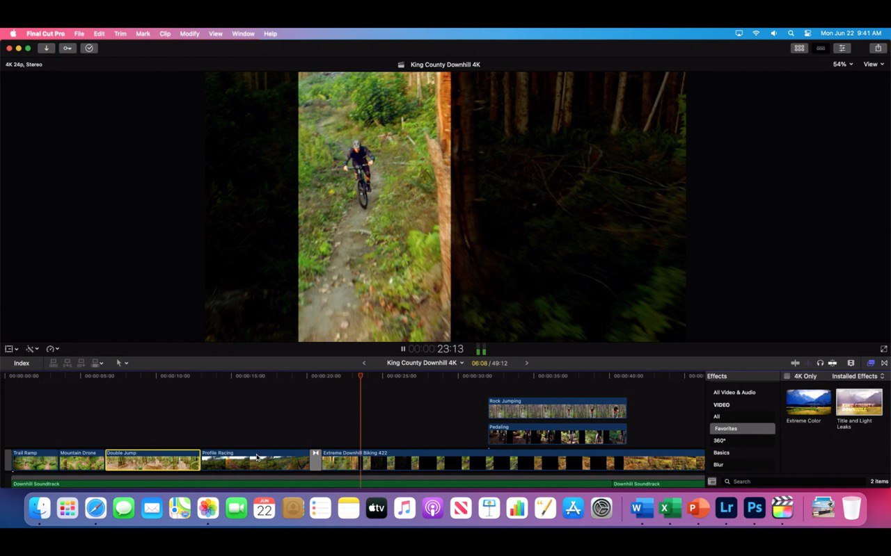
Task: Open the transform tools pop-up menu
Action: point(12,349)
